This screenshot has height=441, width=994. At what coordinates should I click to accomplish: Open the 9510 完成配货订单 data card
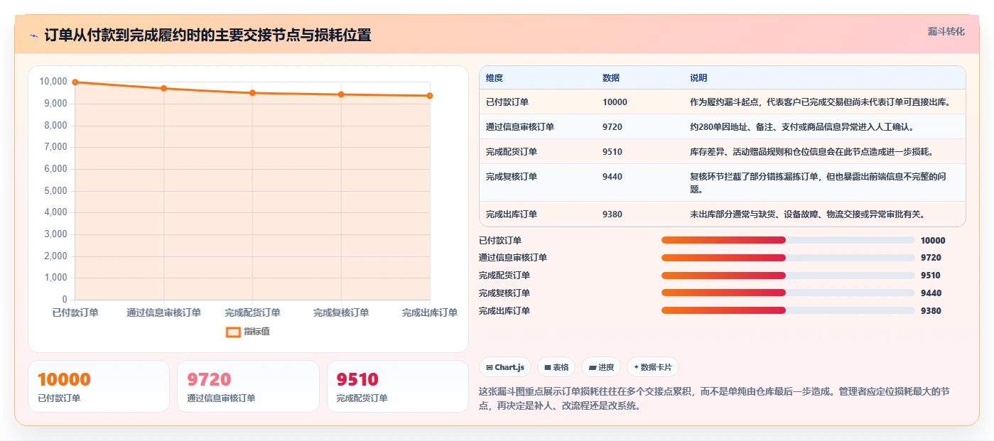coord(398,386)
